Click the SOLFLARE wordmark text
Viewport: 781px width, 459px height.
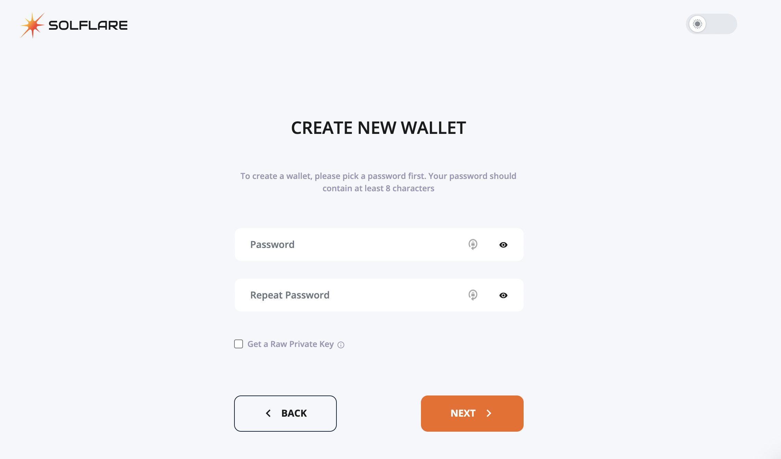click(88, 25)
